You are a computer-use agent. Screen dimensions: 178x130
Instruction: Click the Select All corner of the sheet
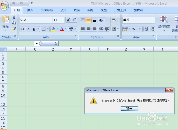point(4,49)
